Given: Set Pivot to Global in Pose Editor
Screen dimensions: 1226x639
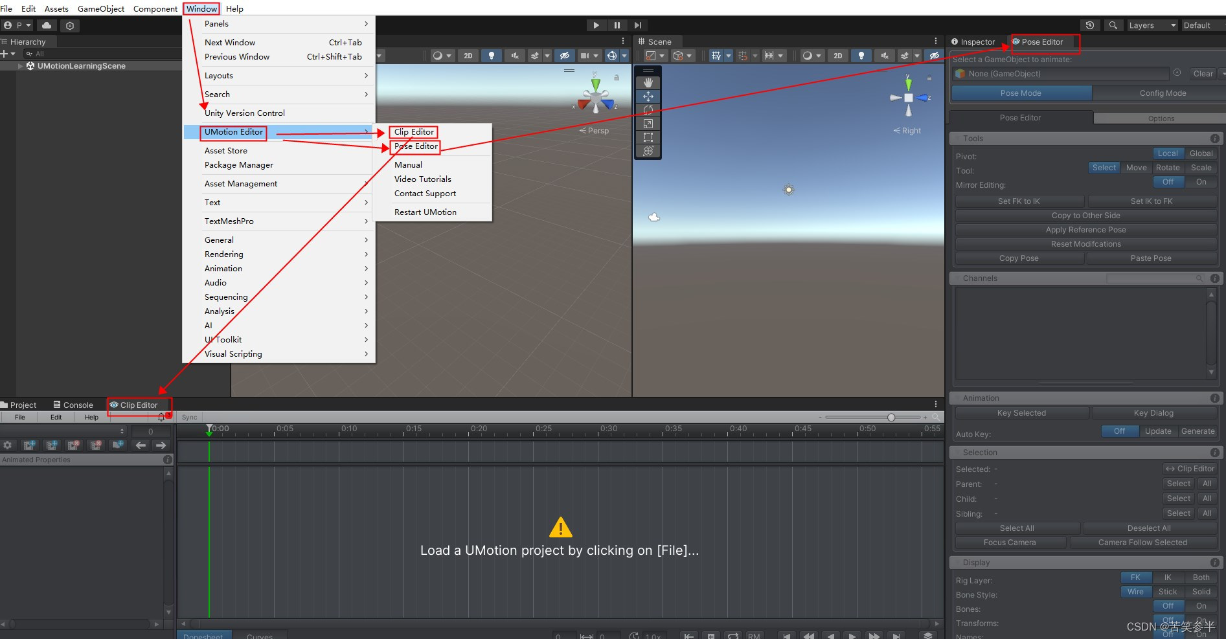Looking at the screenshot, I should coord(1201,153).
